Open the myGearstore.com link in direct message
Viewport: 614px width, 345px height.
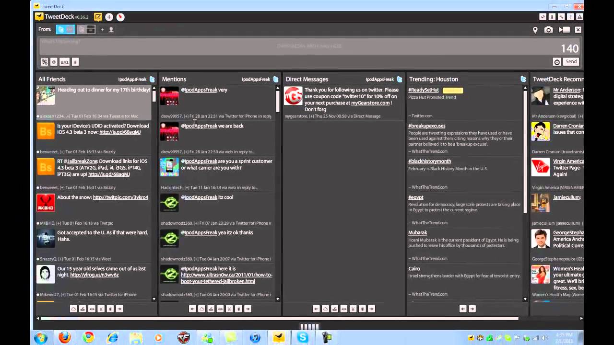[x=370, y=103]
